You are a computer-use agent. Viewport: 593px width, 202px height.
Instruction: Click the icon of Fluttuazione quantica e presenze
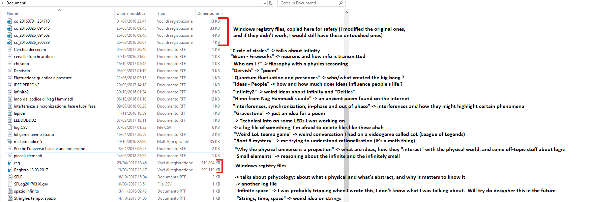click(x=9, y=78)
